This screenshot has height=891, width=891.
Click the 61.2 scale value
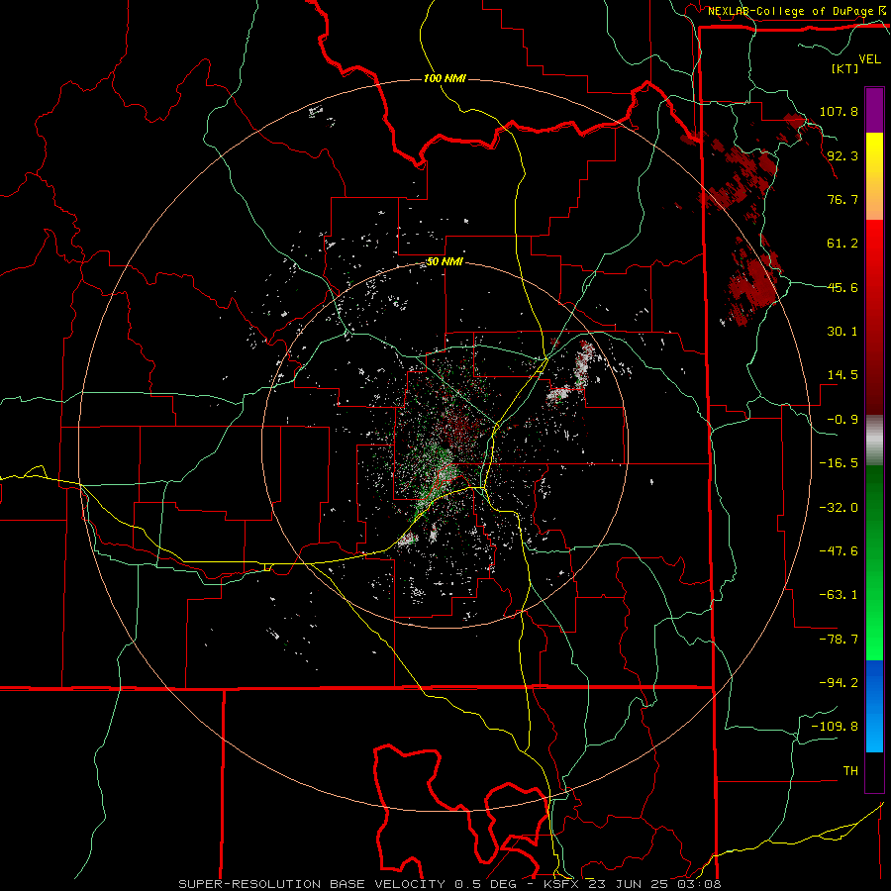coord(842,244)
